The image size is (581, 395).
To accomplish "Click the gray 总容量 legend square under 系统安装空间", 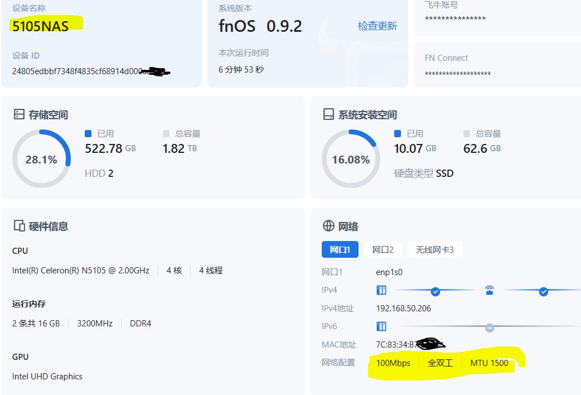I will (467, 133).
